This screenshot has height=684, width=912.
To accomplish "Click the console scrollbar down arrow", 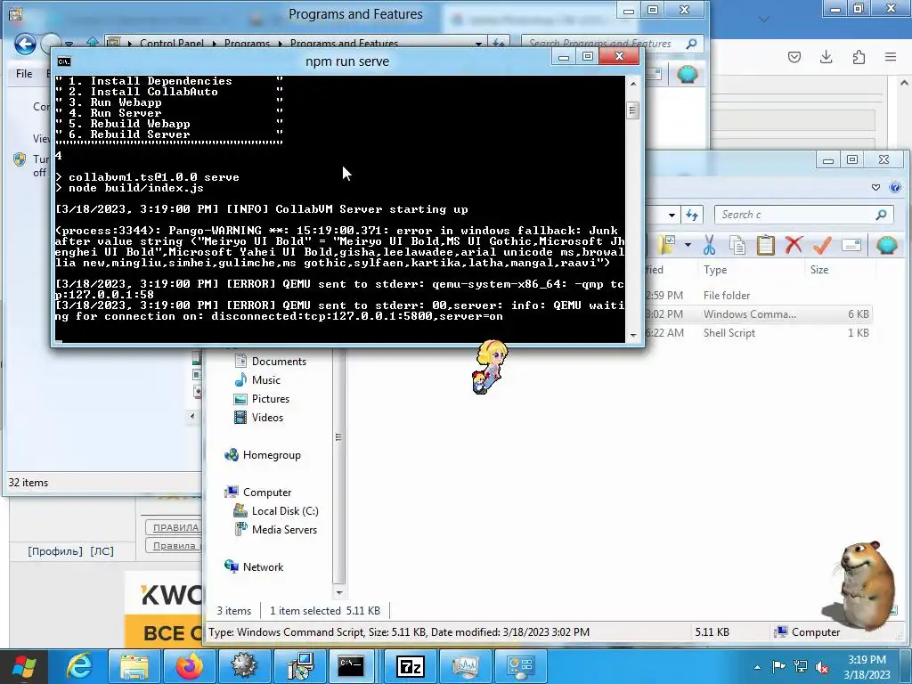I will (633, 335).
